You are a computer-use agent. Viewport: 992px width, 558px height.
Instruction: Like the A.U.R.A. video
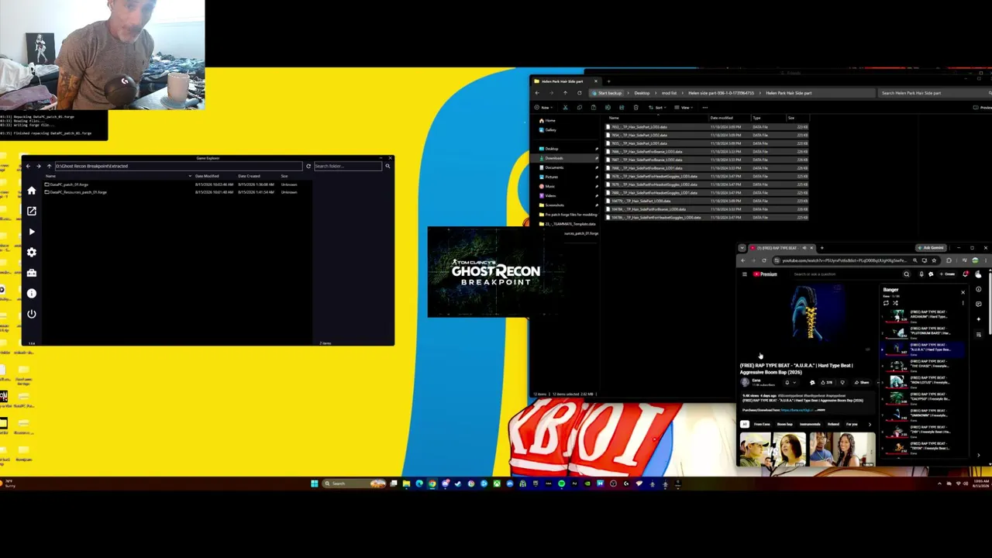click(826, 382)
